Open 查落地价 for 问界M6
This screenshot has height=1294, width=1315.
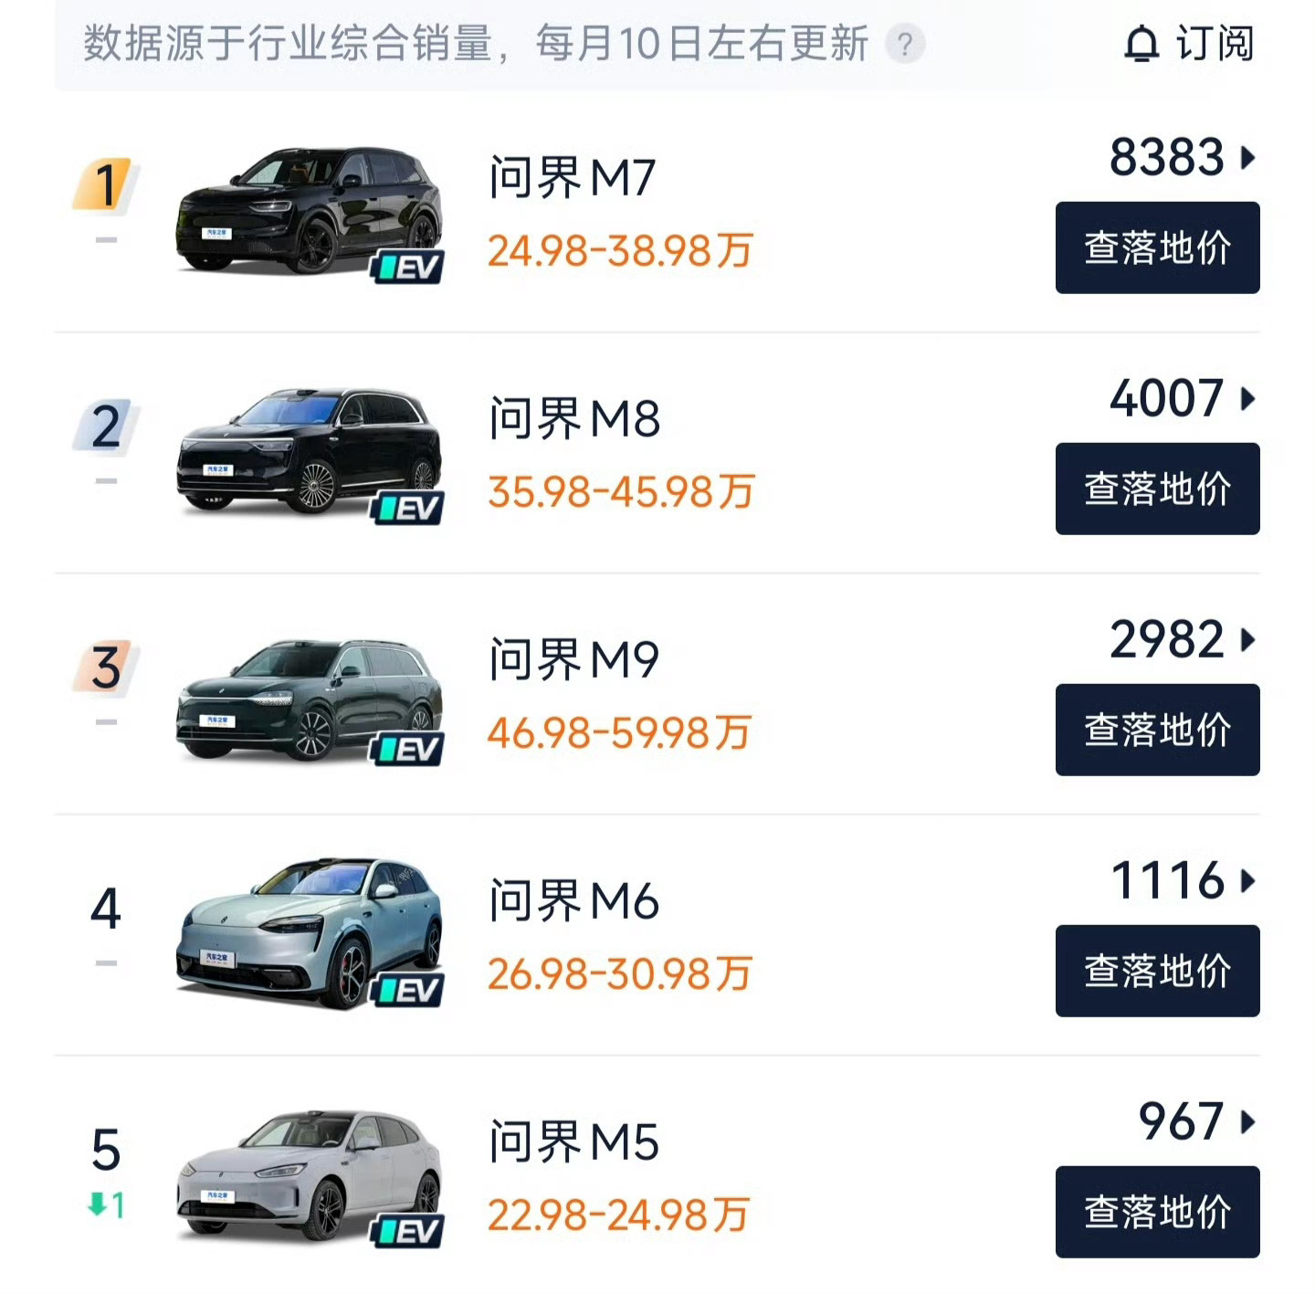coord(1157,971)
